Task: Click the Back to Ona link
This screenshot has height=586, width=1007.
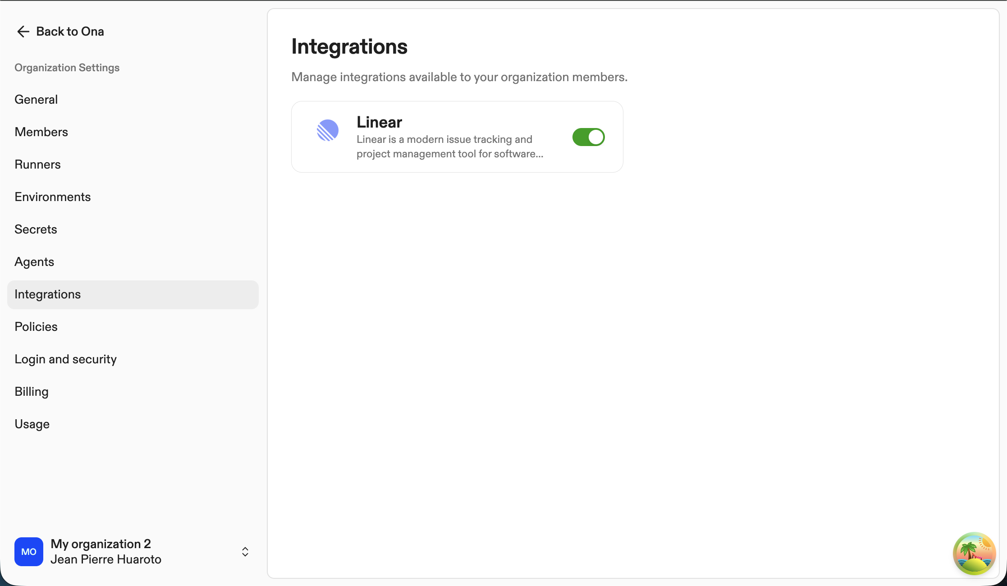Action: (70, 31)
